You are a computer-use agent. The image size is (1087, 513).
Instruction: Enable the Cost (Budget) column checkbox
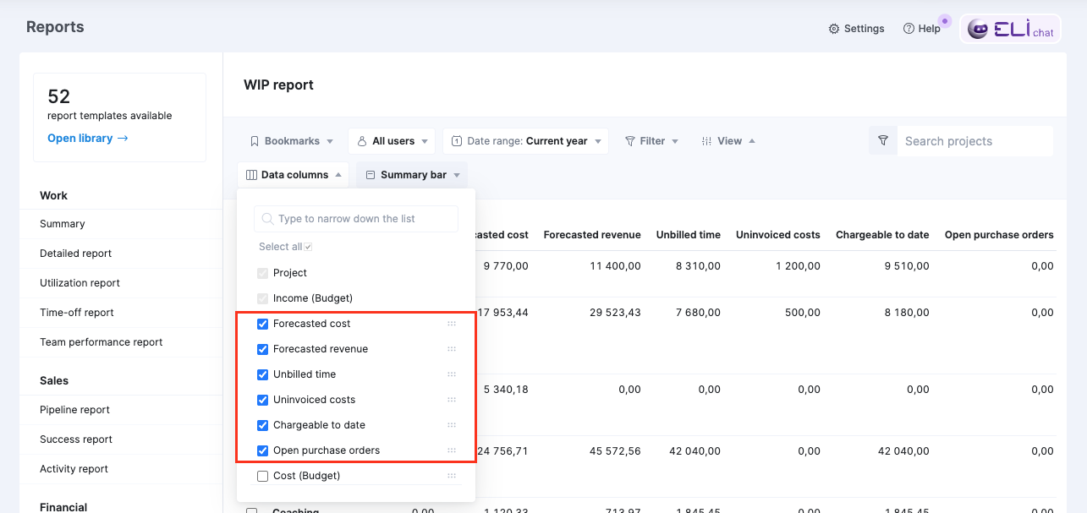(263, 476)
